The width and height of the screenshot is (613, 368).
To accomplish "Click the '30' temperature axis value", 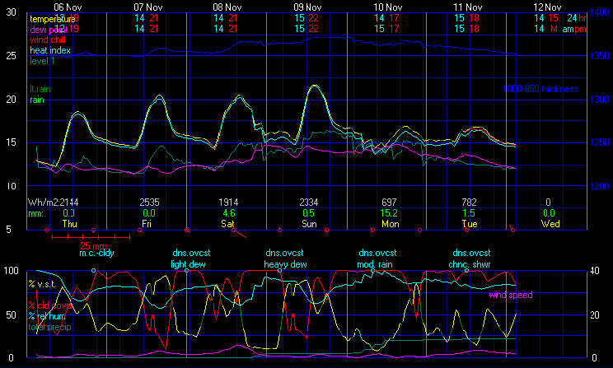I will (11, 12).
